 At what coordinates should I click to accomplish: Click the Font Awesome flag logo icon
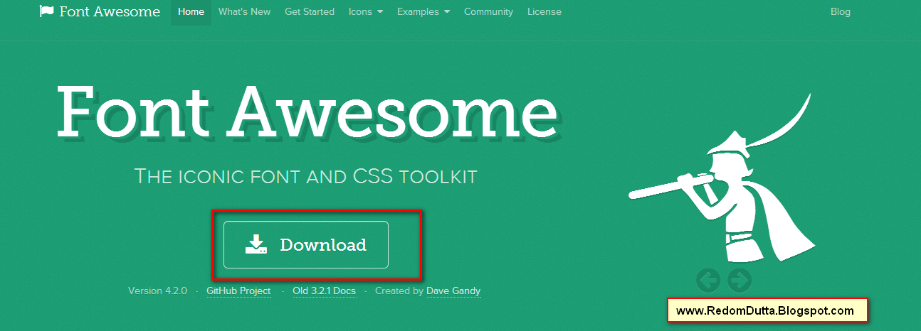tap(47, 11)
